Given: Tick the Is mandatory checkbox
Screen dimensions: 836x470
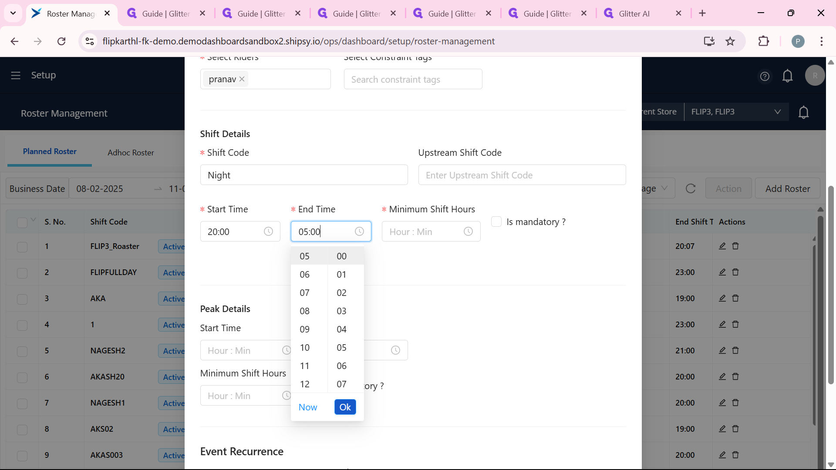Looking at the screenshot, I should point(496,222).
